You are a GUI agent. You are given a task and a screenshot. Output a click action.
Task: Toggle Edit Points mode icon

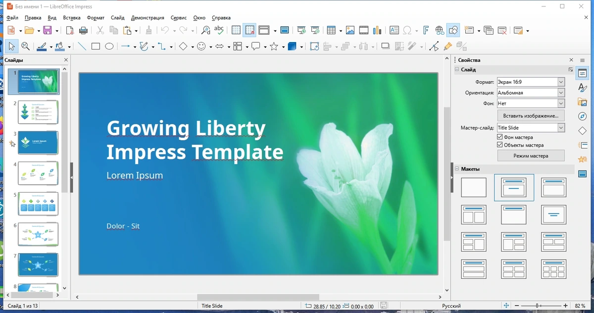434,47
